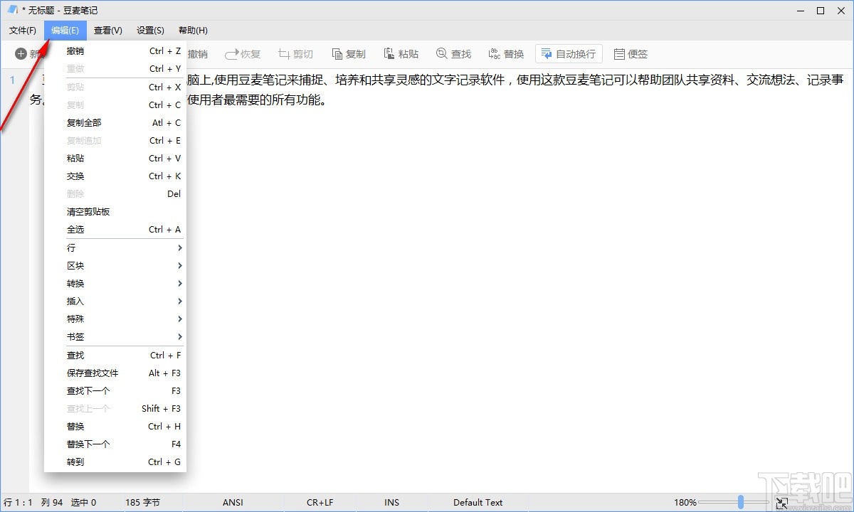The height and width of the screenshot is (512, 854).
Task: Expand the 区块 submenu
Action: [x=115, y=265]
